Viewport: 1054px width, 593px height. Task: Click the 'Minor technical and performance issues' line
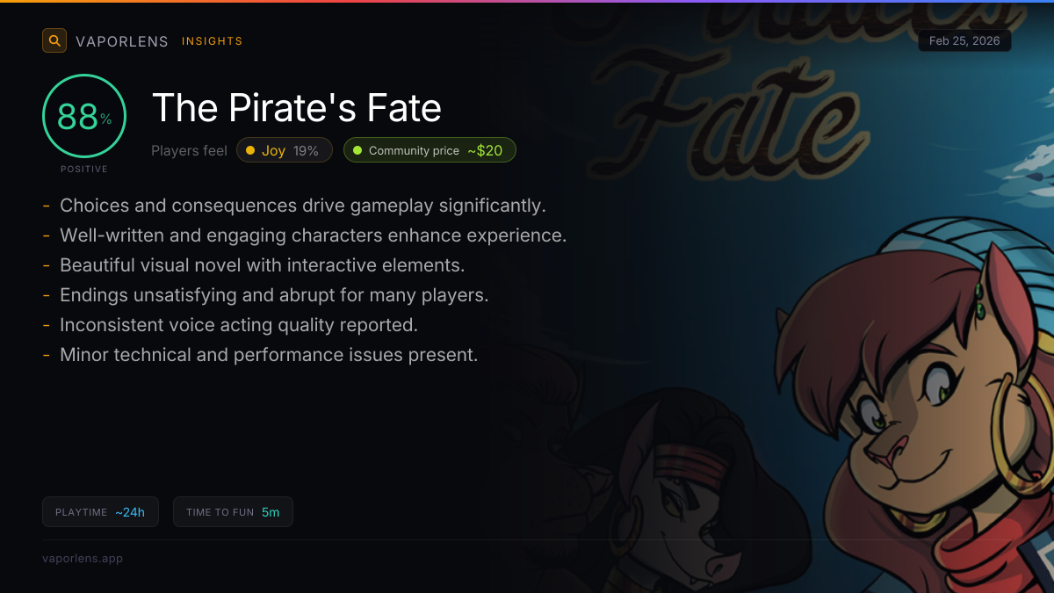[x=269, y=355]
